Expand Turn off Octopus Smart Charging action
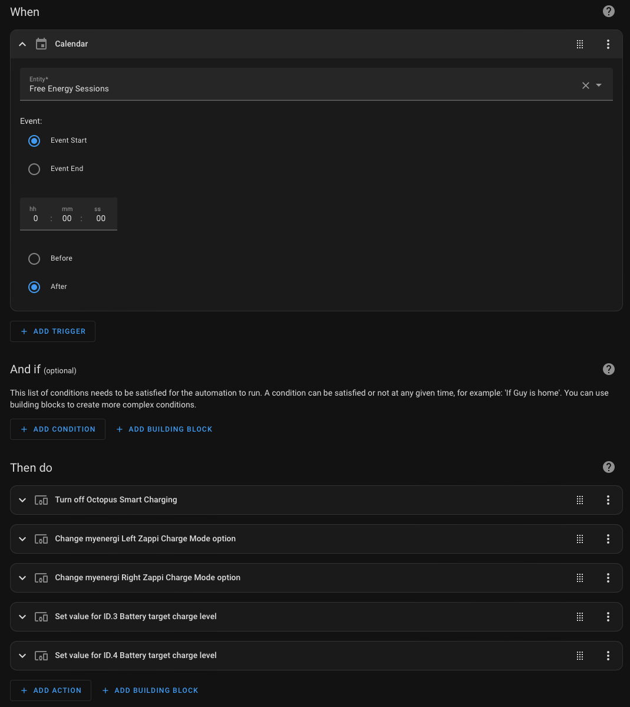Viewport: 630px width, 707px height. pyautogui.click(x=22, y=500)
